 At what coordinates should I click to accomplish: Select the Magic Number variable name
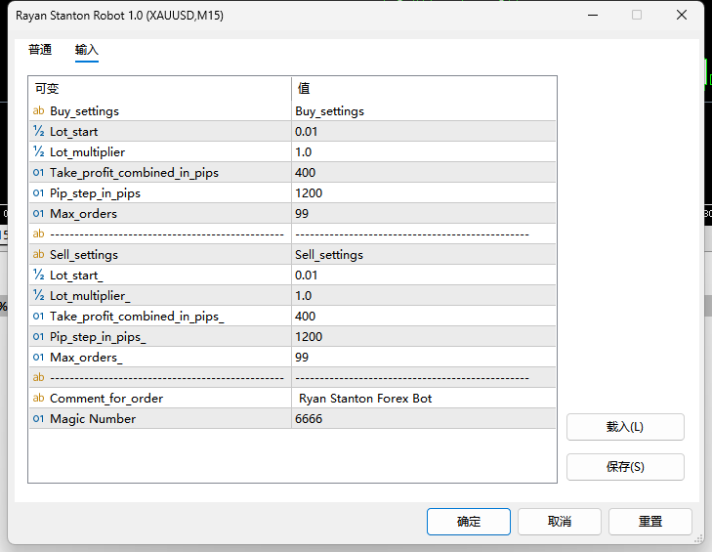coord(93,418)
